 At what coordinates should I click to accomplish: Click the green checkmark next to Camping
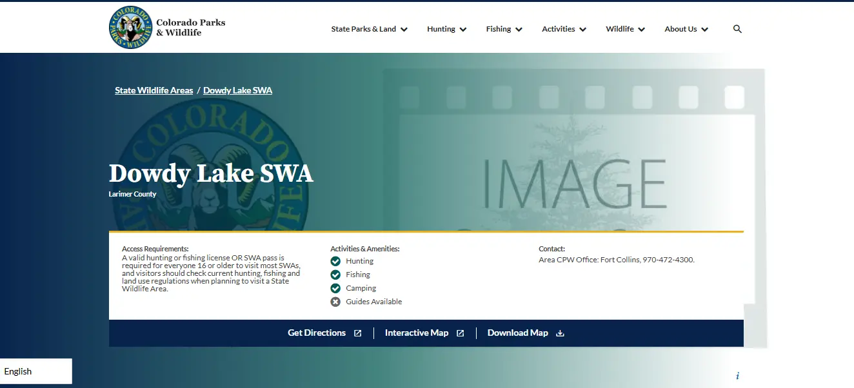335,288
